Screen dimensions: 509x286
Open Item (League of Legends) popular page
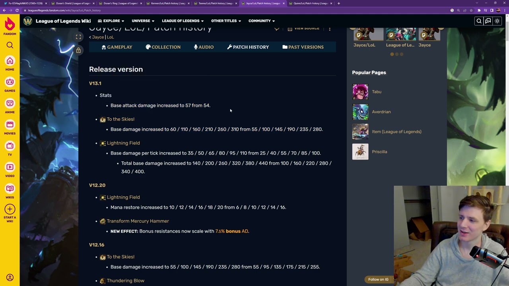click(x=396, y=131)
